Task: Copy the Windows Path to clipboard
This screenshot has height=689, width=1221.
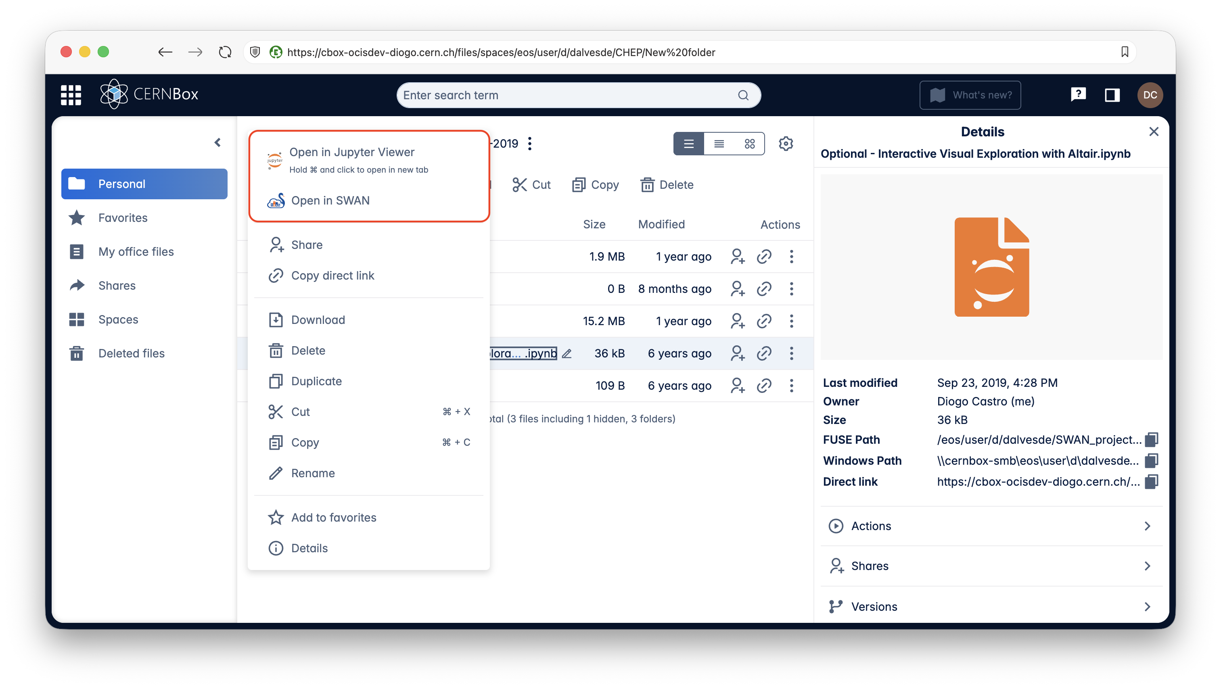Action: [x=1151, y=461]
